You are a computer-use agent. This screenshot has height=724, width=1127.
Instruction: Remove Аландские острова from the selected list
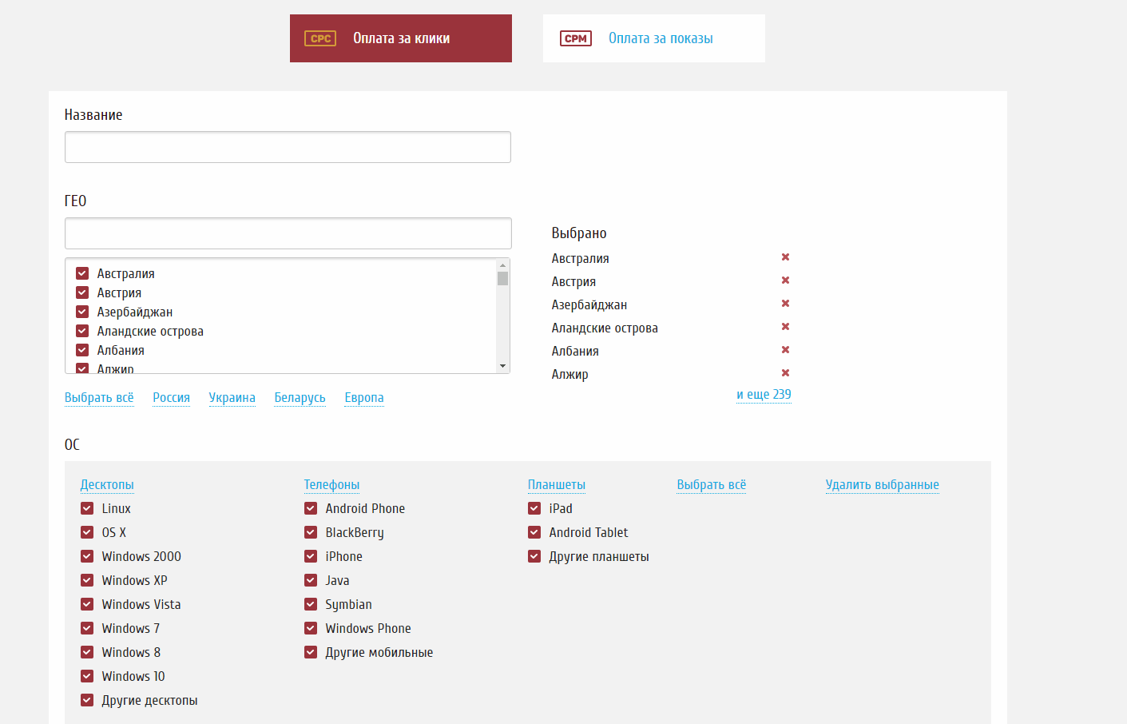click(785, 327)
